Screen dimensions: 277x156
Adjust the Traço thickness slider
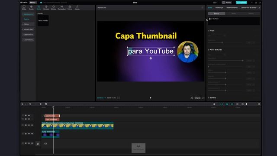click(222, 42)
